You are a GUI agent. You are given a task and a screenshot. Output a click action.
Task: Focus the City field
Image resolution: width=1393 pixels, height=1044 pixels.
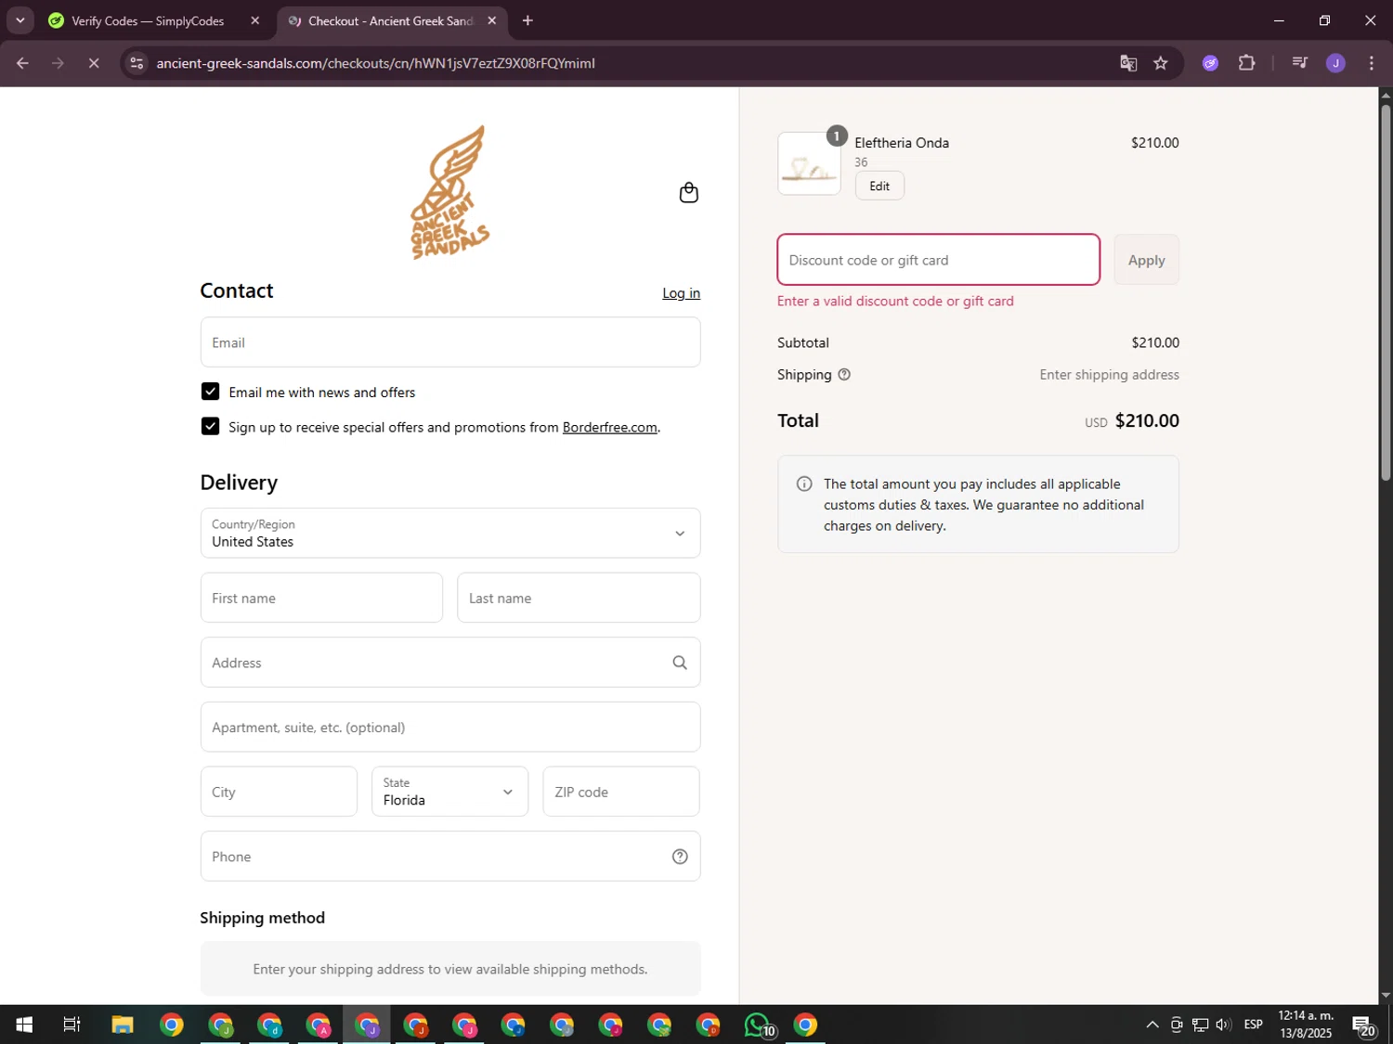(279, 792)
